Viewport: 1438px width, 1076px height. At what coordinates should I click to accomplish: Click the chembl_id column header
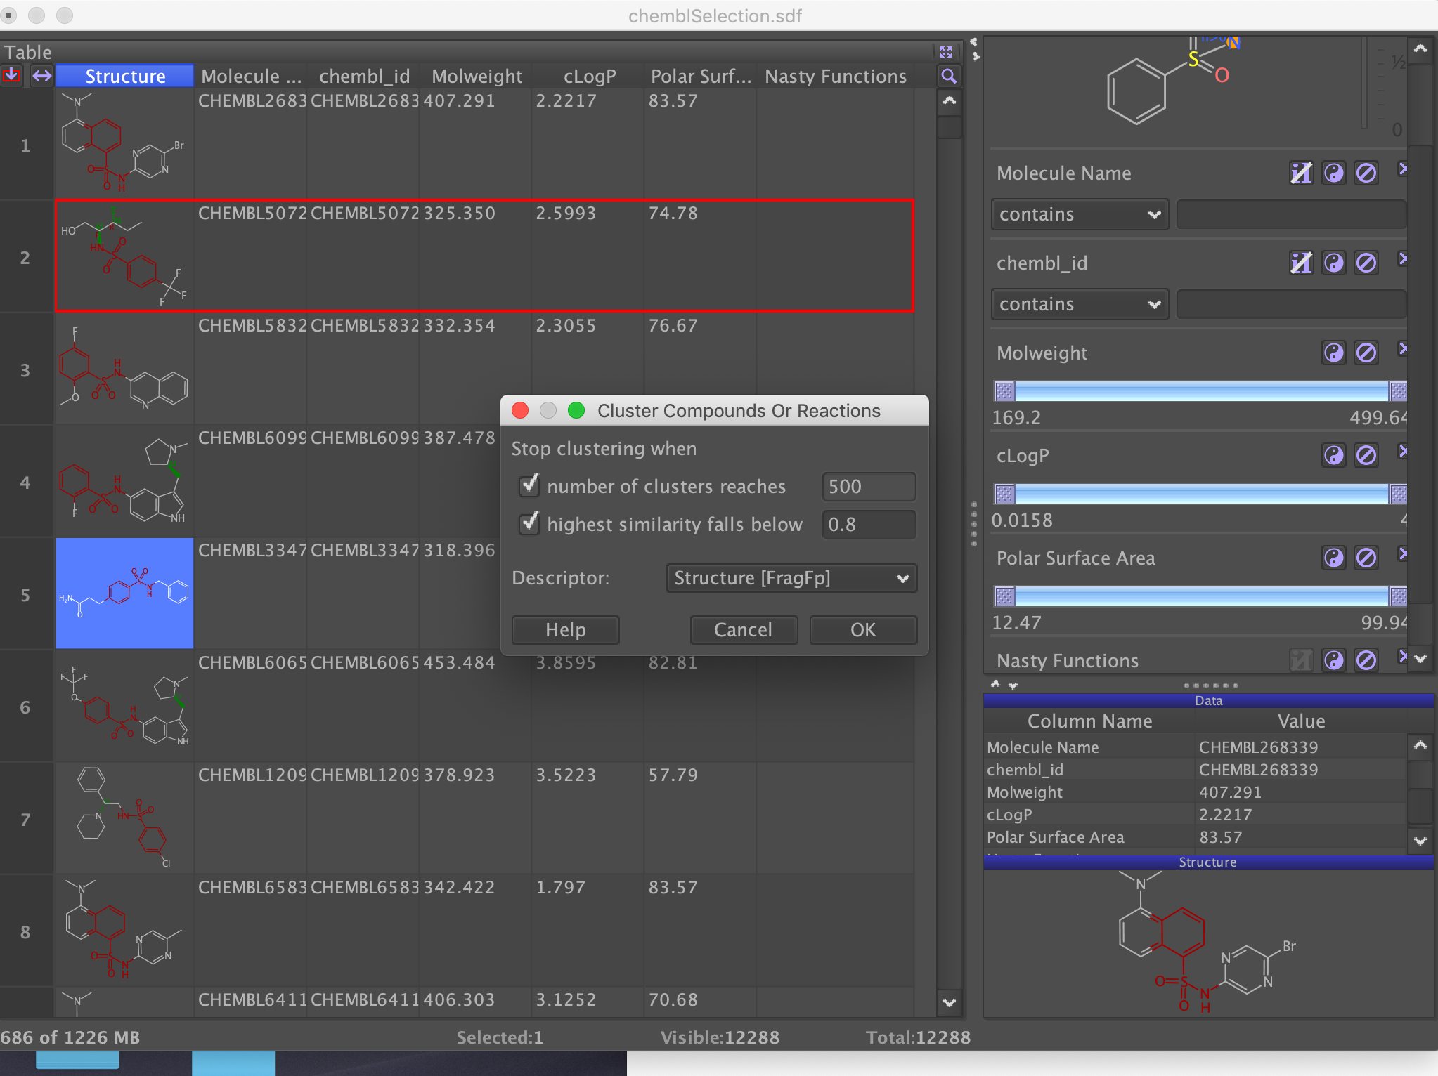click(364, 76)
